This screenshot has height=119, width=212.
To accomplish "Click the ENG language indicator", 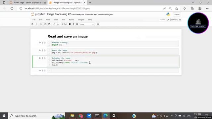I will [x=188, y=116].
